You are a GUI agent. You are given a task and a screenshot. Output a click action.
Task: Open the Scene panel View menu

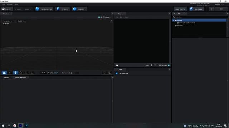click(126, 17)
